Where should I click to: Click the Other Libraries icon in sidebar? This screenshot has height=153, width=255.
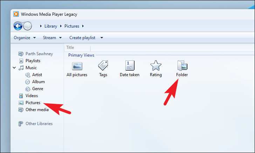pyautogui.click(x=21, y=124)
